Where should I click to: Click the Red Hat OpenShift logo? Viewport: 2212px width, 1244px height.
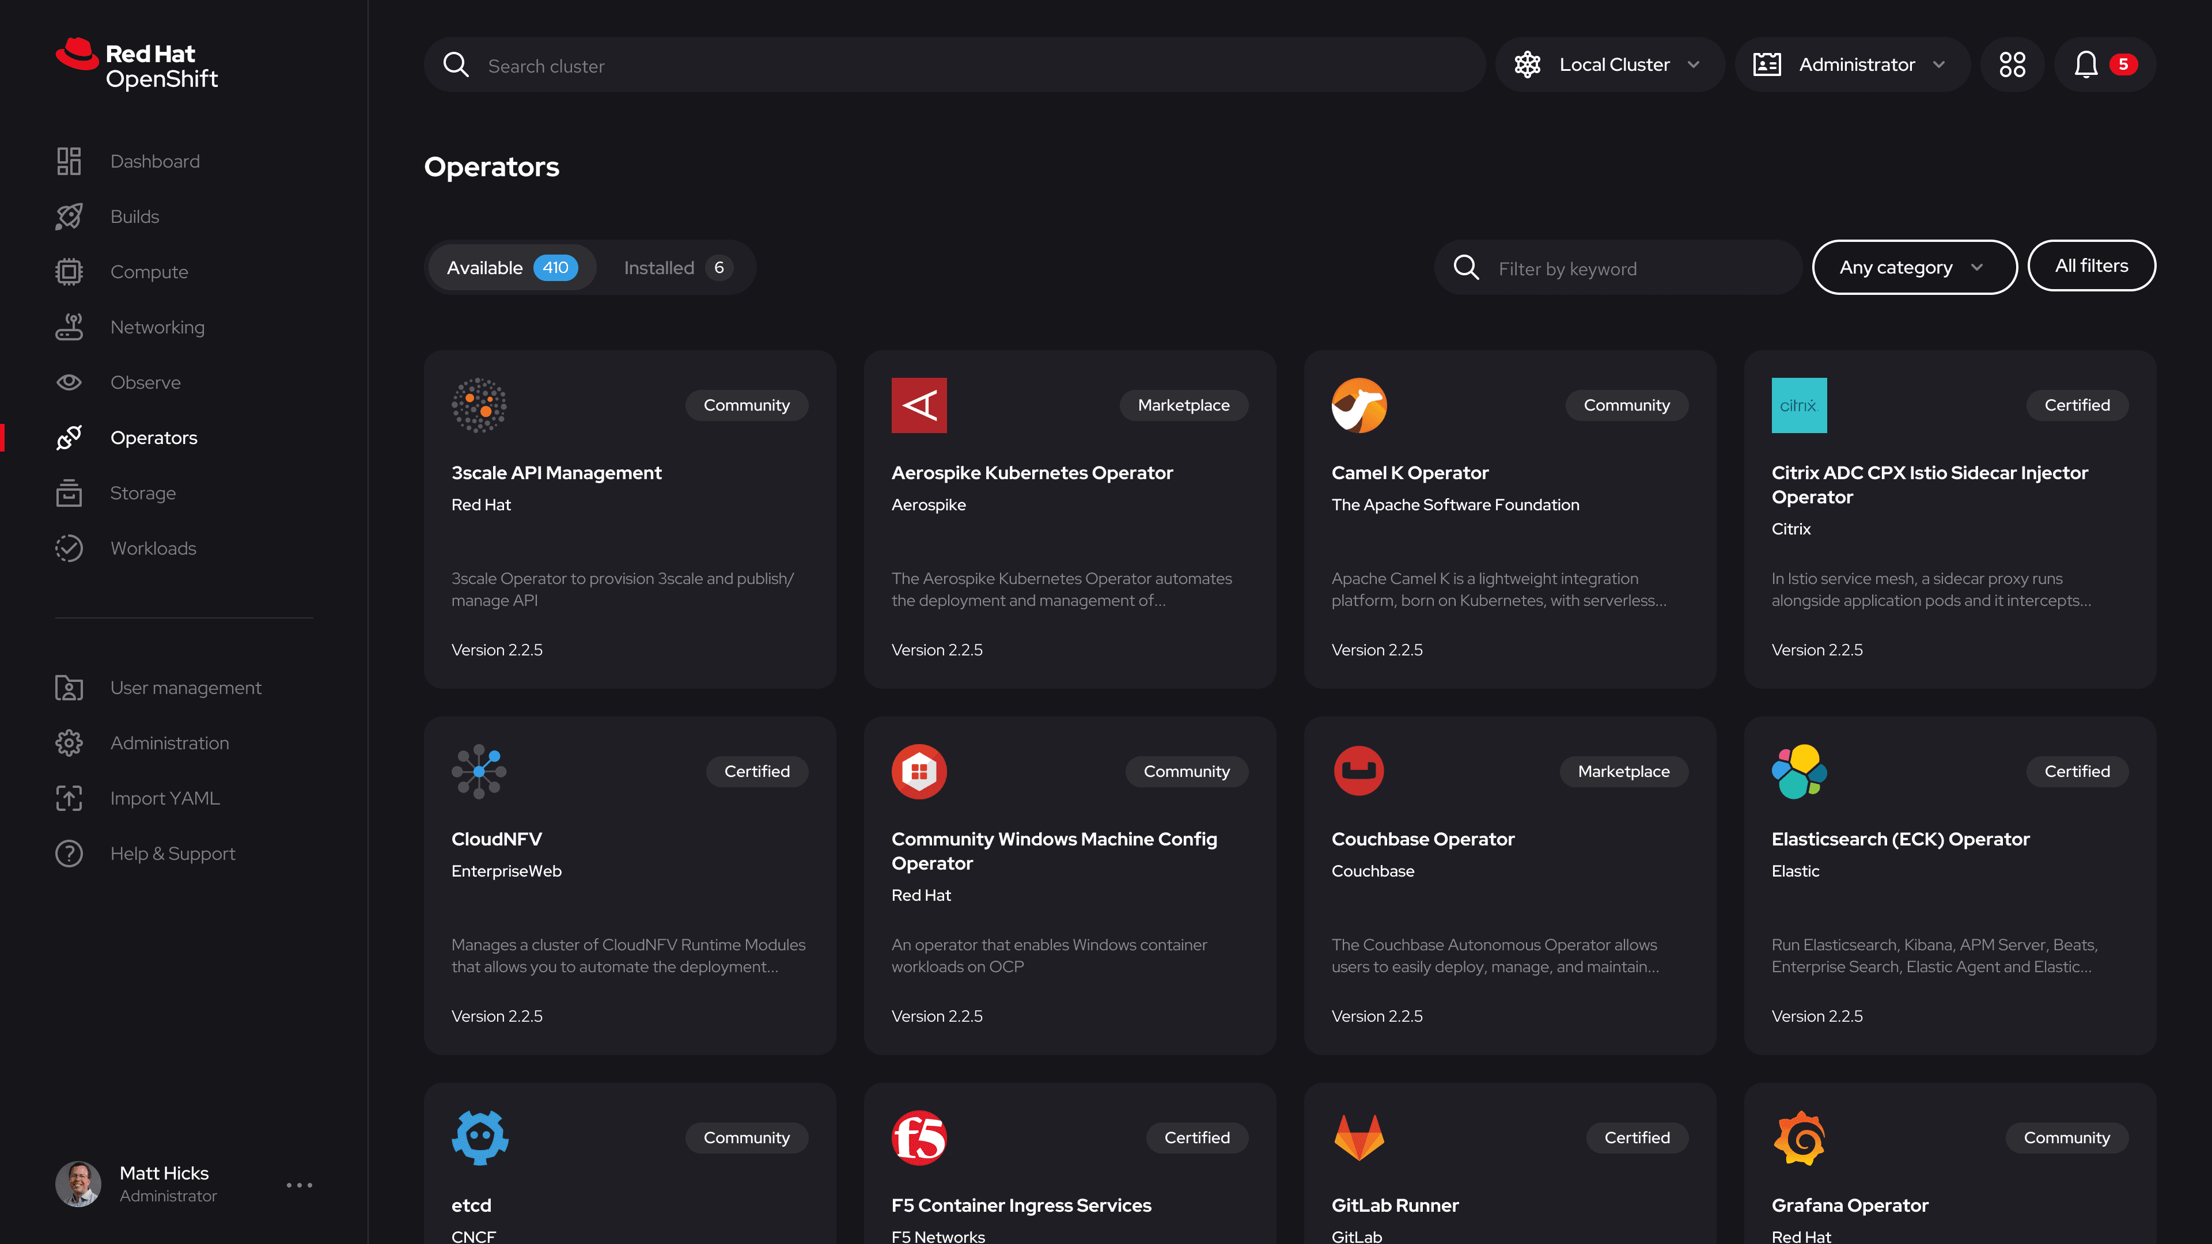point(137,65)
